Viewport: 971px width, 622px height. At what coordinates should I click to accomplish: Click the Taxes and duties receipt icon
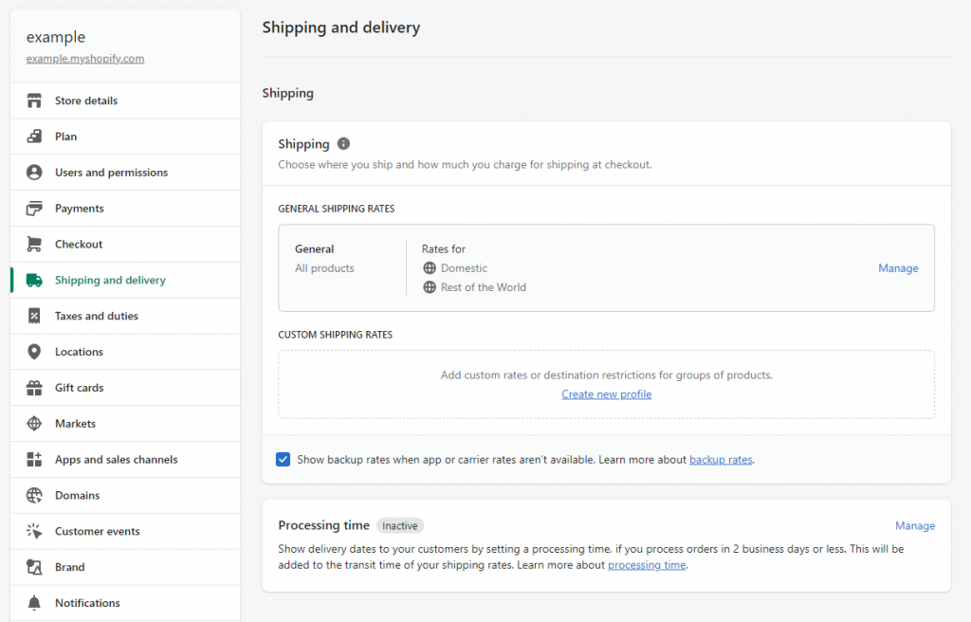pos(34,317)
